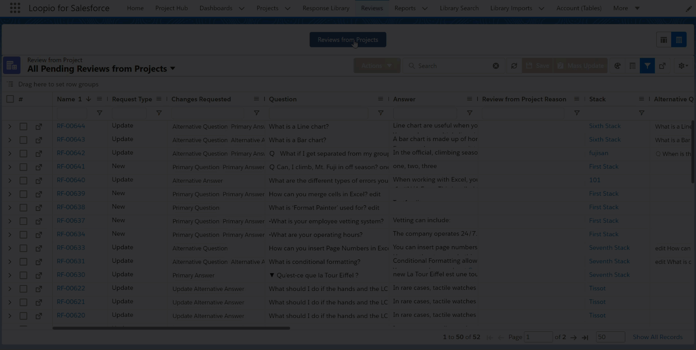Check the select-all rows checkbox

(x=10, y=99)
